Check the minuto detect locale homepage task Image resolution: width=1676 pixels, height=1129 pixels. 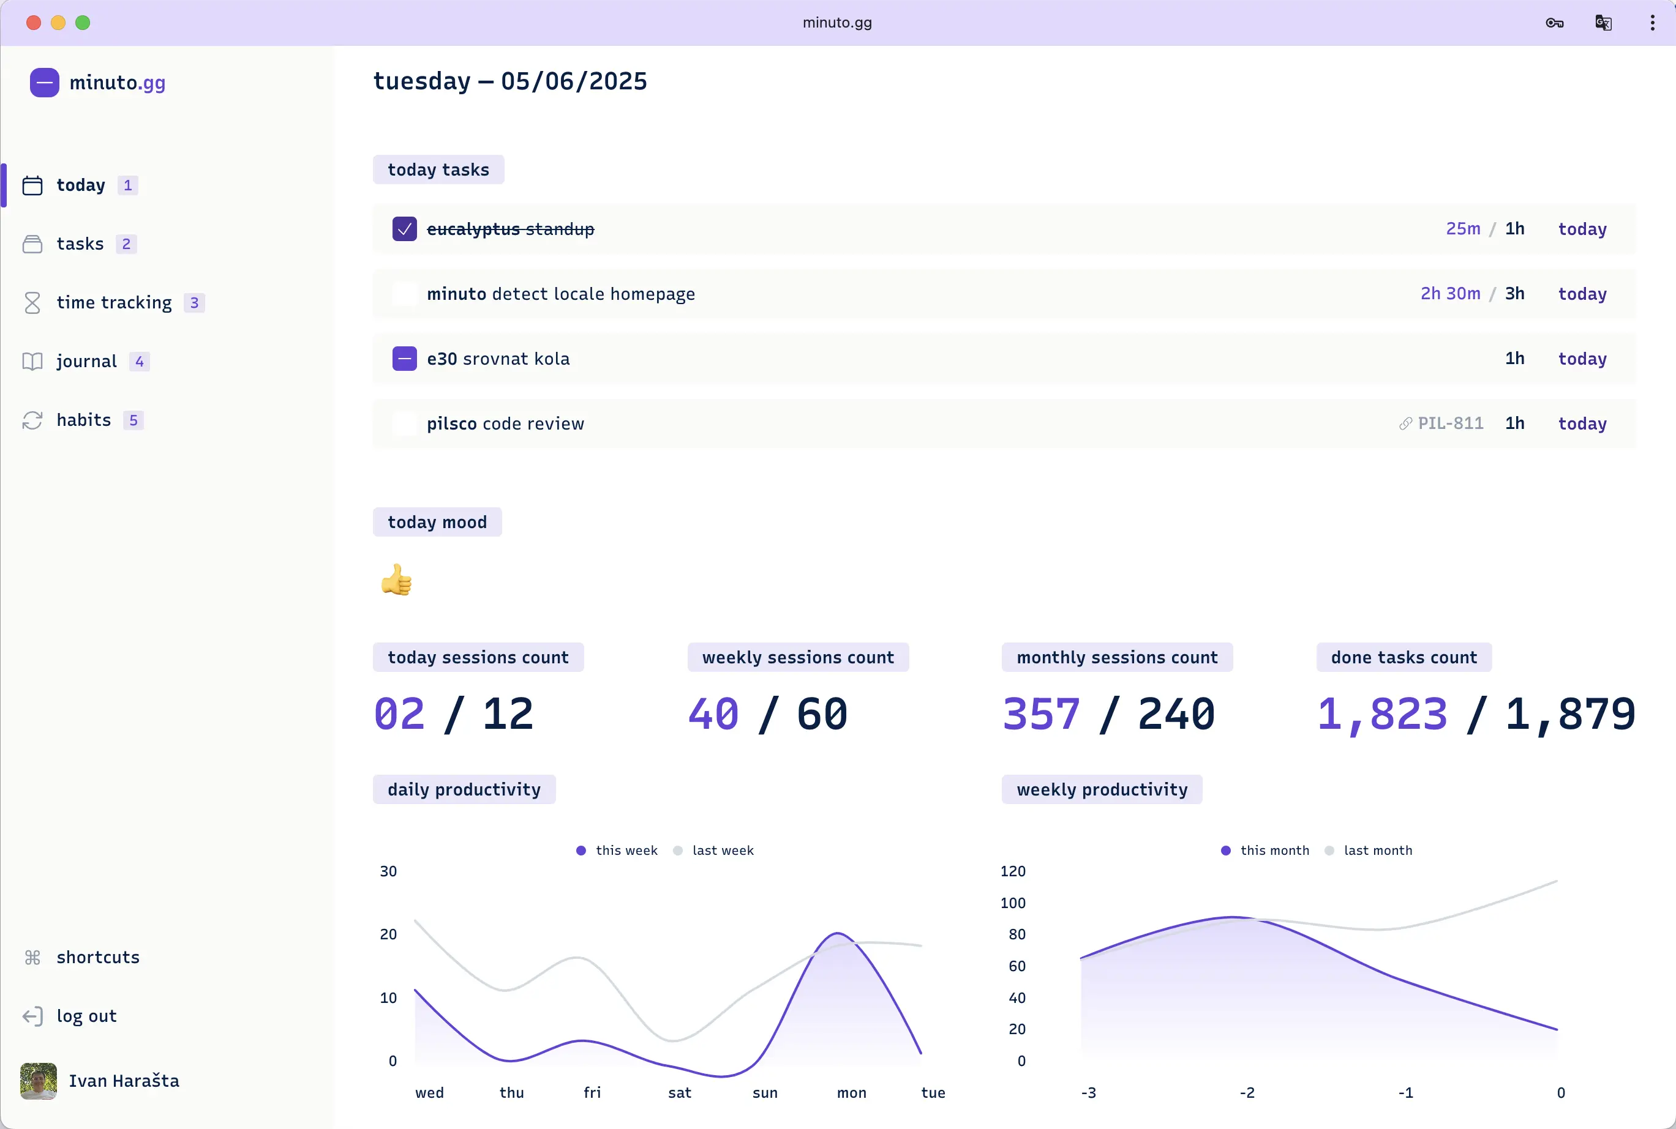click(404, 294)
